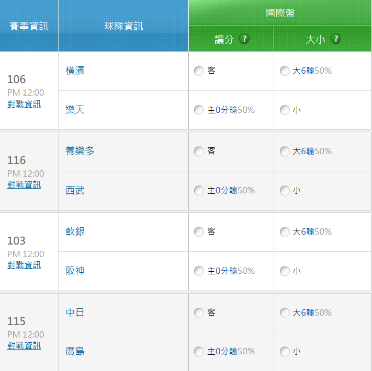Image resolution: width=372 pixels, height=371 pixels.
Task: Click the 軟銀 team name
Action: click(x=75, y=231)
